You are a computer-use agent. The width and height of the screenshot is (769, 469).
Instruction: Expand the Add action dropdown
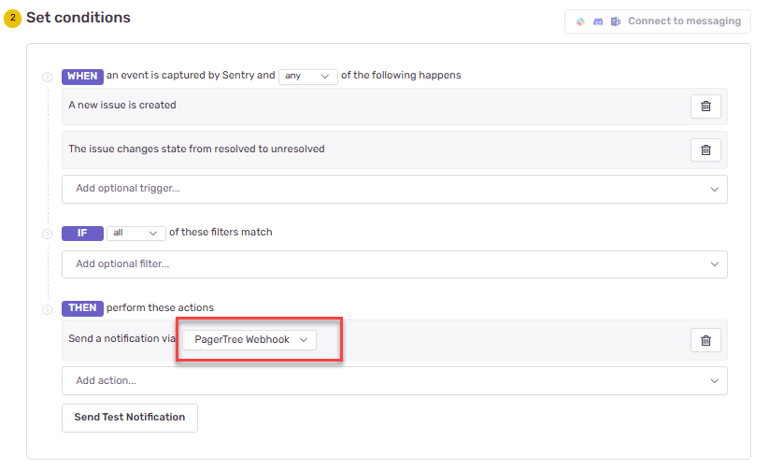point(393,381)
